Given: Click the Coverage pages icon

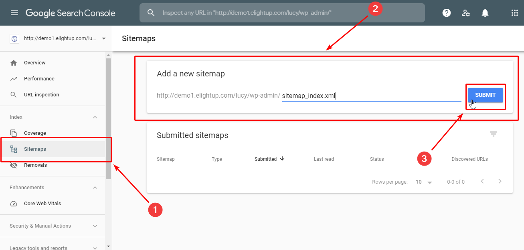Looking at the screenshot, I should 14,133.
